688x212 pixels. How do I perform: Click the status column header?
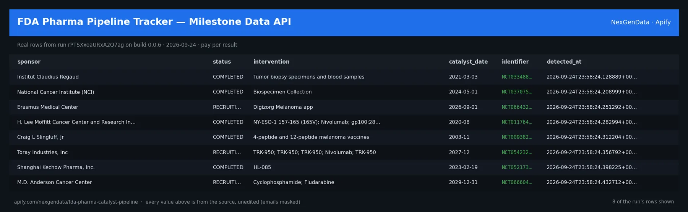click(222, 62)
